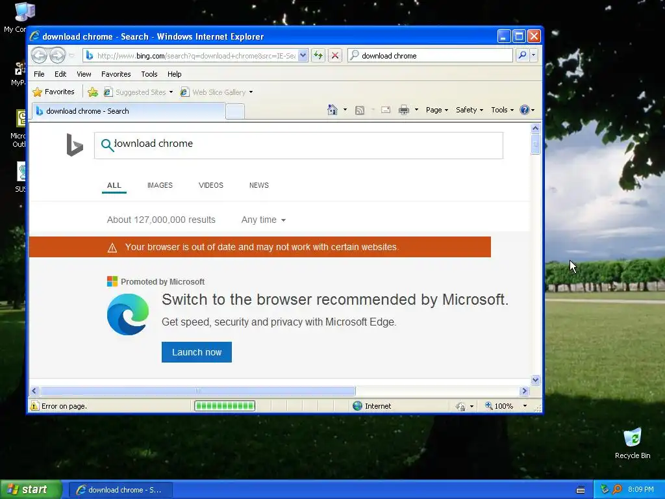The width and height of the screenshot is (665, 499).
Task: Click the RSS Feeds icon
Action: tap(360, 110)
